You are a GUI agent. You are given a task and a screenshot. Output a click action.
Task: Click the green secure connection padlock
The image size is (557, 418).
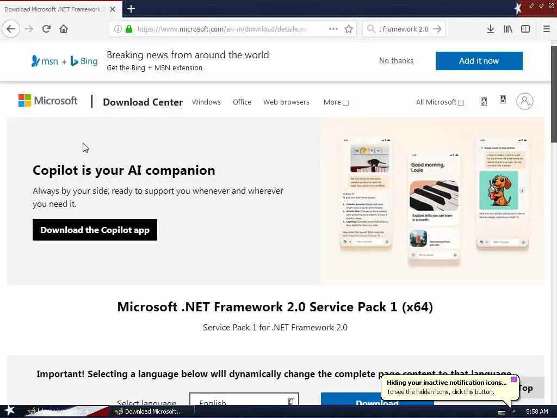129,29
